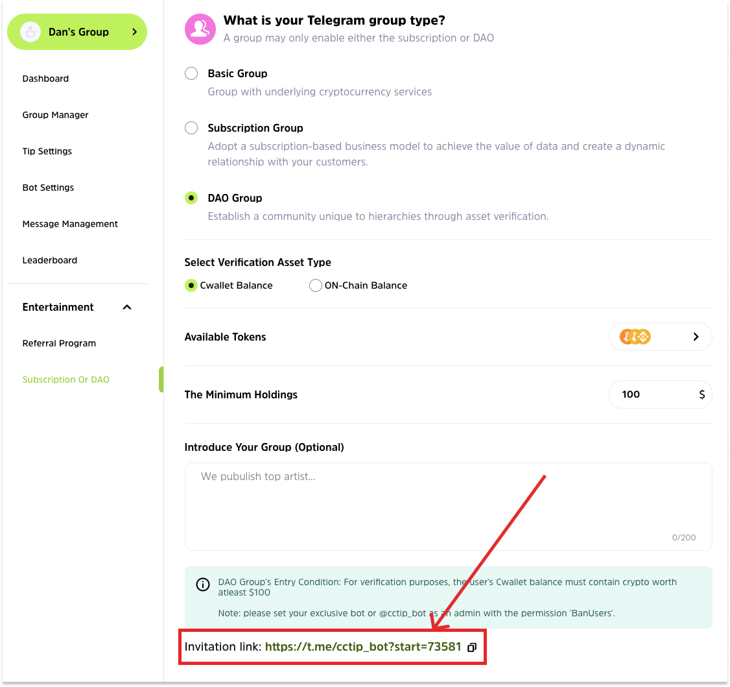Select the DAO Group radio button
The width and height of the screenshot is (730, 687).
click(x=191, y=198)
